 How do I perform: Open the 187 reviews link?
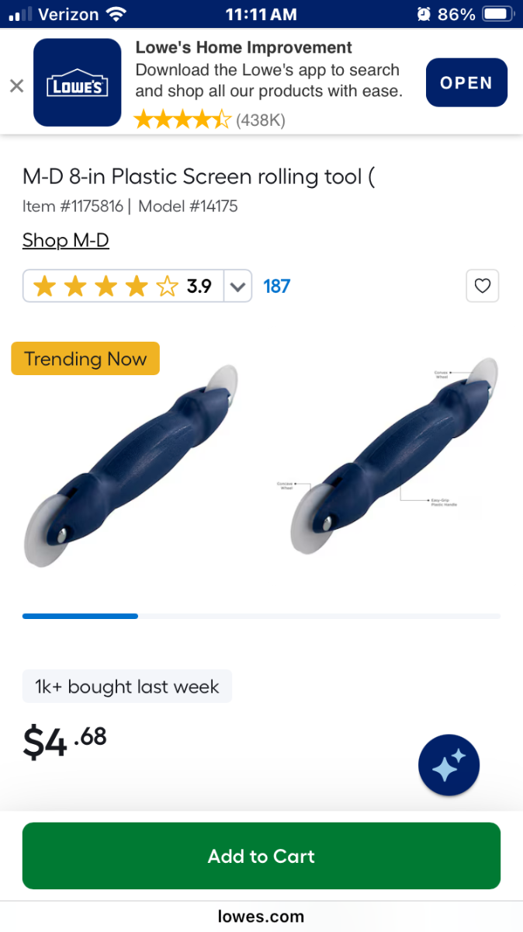[x=277, y=286]
